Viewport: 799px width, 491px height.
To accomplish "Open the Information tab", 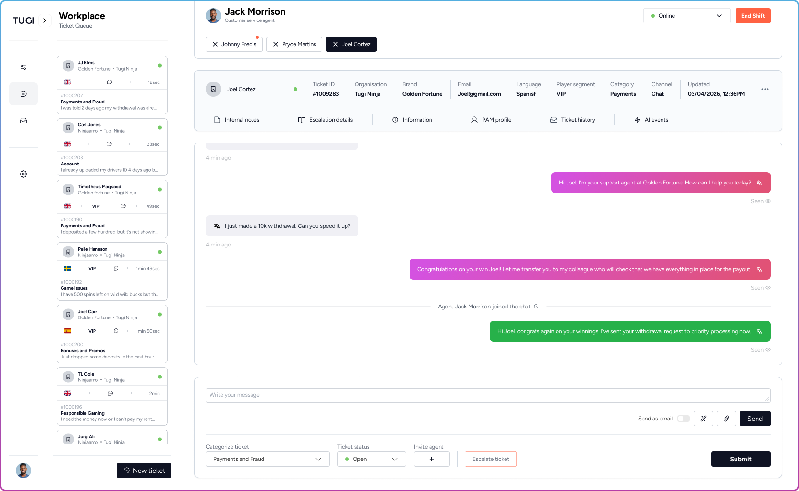I will 412,120.
